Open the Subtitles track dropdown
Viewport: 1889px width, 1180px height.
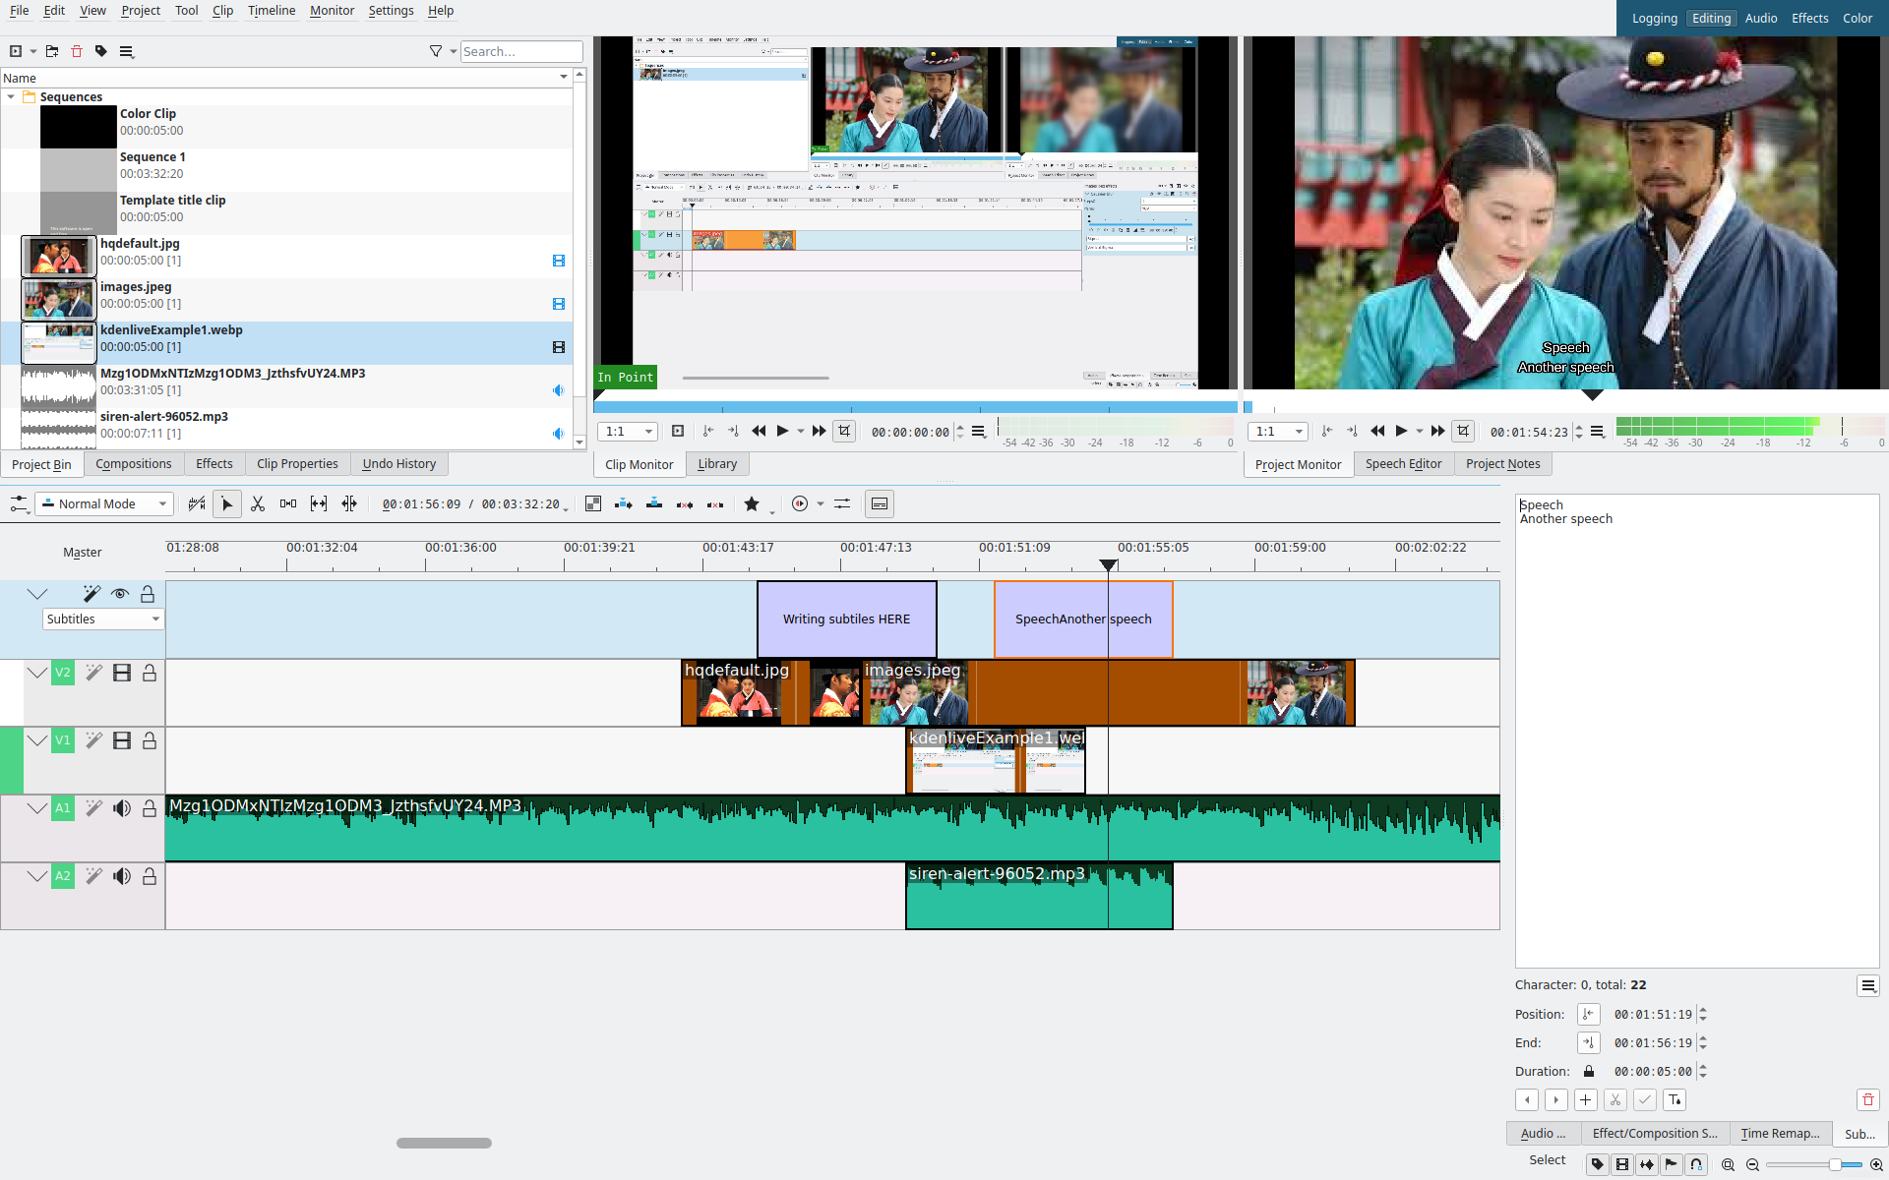click(102, 619)
